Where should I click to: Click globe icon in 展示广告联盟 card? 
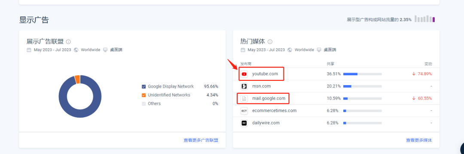[76, 50]
